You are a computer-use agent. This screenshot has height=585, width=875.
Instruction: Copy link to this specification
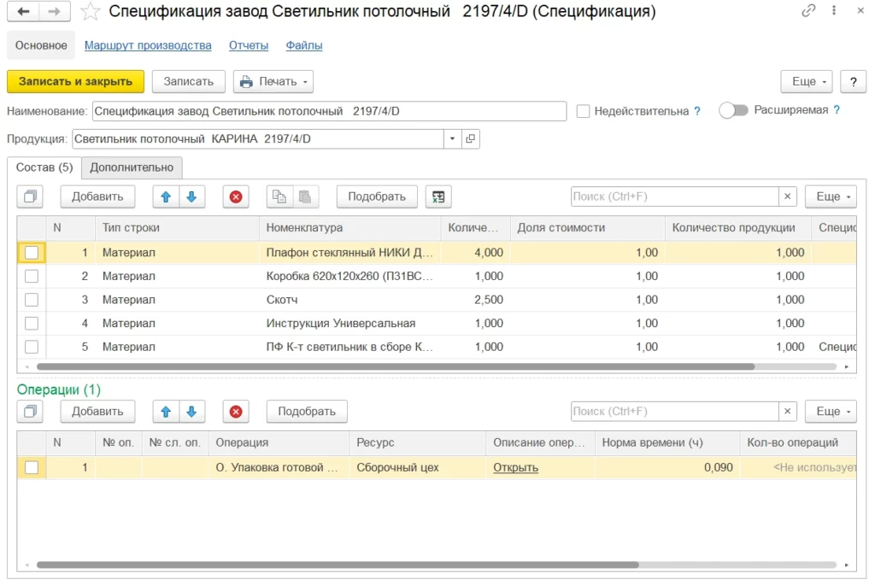click(808, 10)
